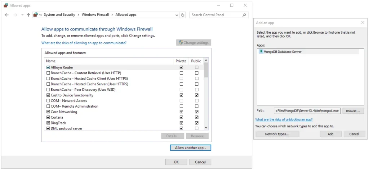Close the Add an app dialog
The image size is (369, 170).
tap(363, 23)
